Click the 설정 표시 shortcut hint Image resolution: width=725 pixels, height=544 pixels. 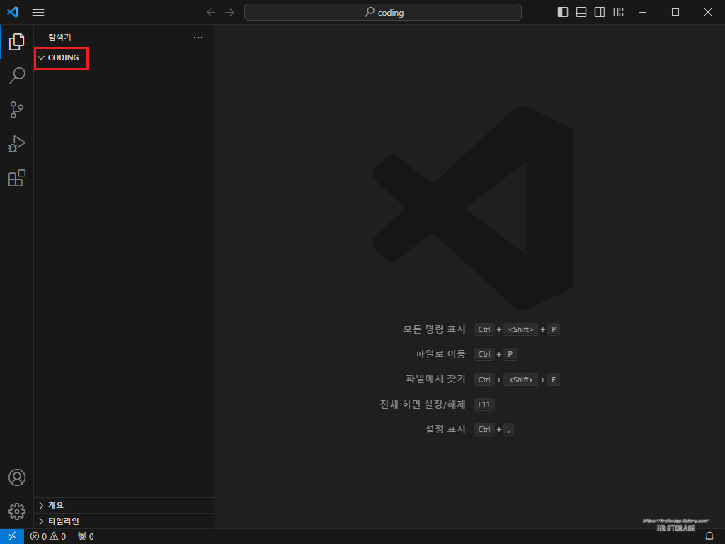(x=445, y=429)
